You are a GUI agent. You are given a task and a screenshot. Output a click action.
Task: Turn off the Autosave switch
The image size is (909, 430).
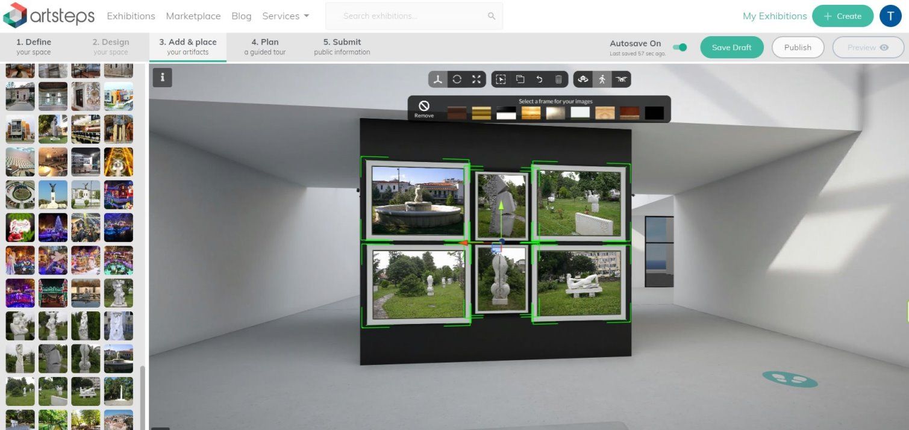(680, 48)
